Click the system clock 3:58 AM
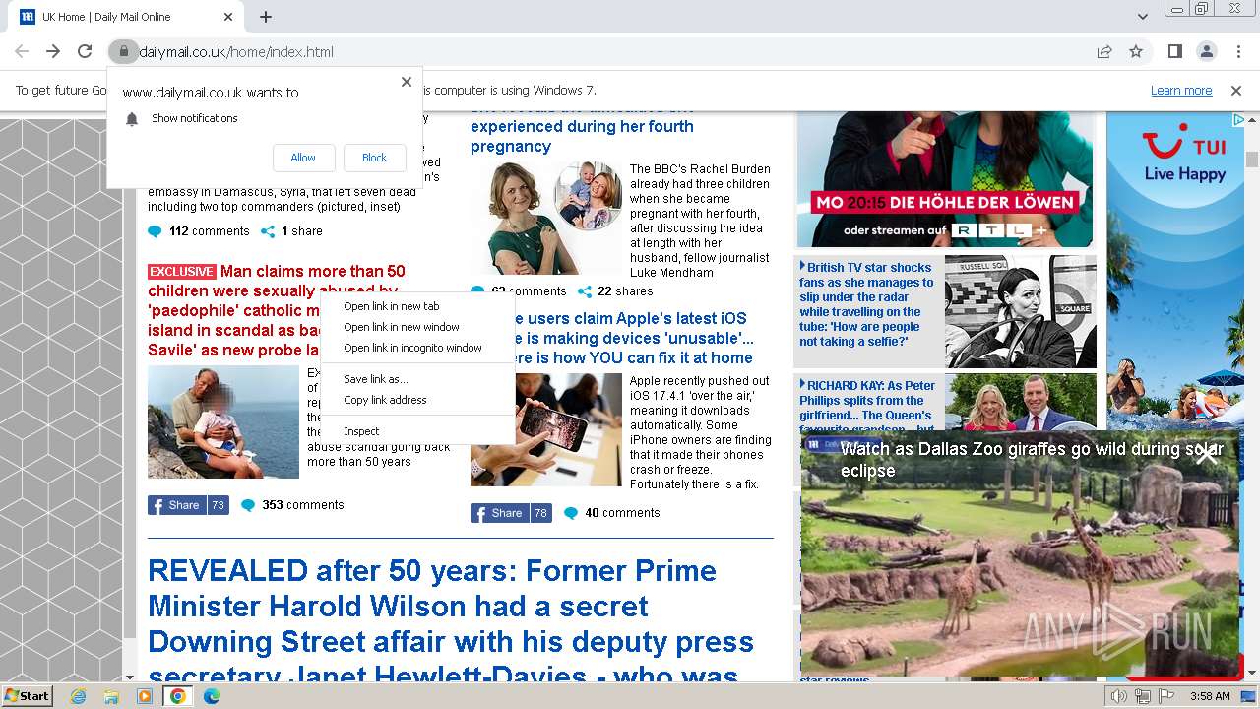This screenshot has height=709, width=1260. [x=1209, y=696]
